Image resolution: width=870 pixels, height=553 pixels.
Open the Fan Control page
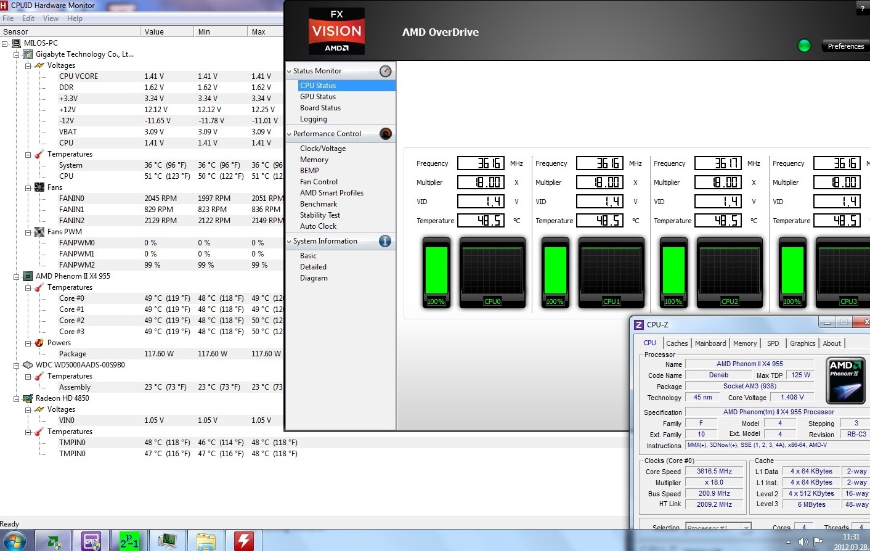click(x=319, y=182)
